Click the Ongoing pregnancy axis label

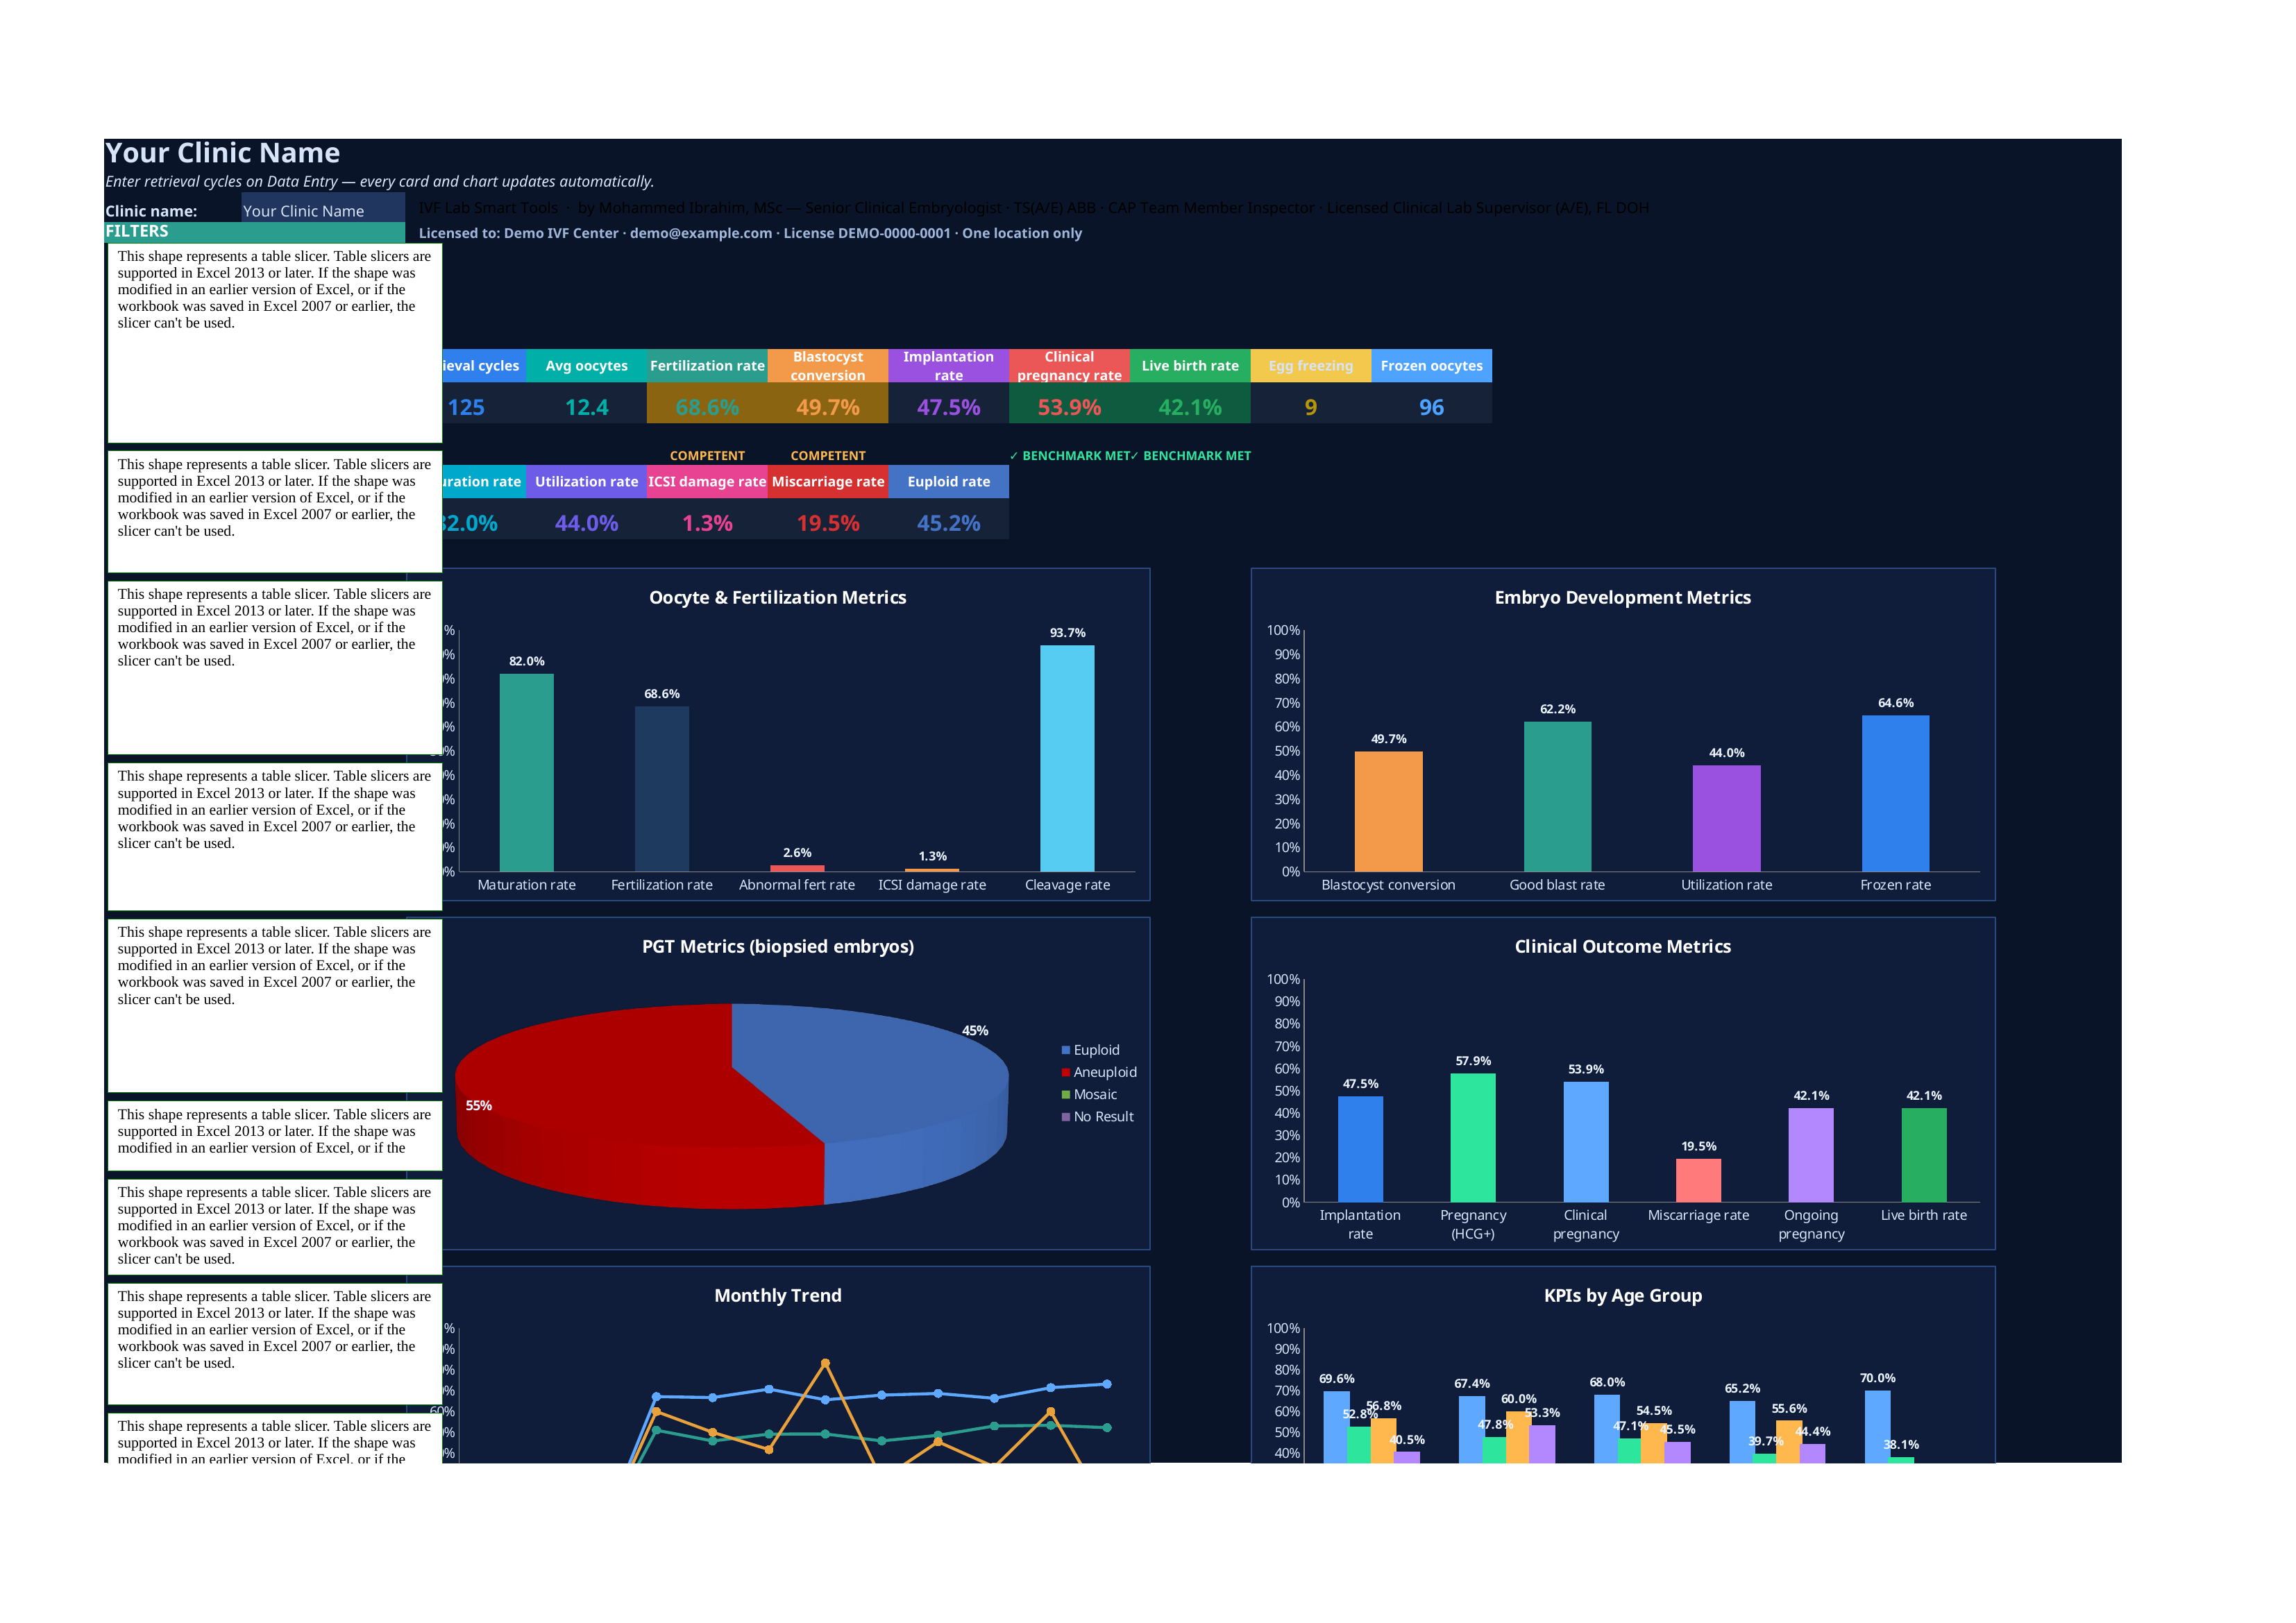[x=1811, y=1224]
